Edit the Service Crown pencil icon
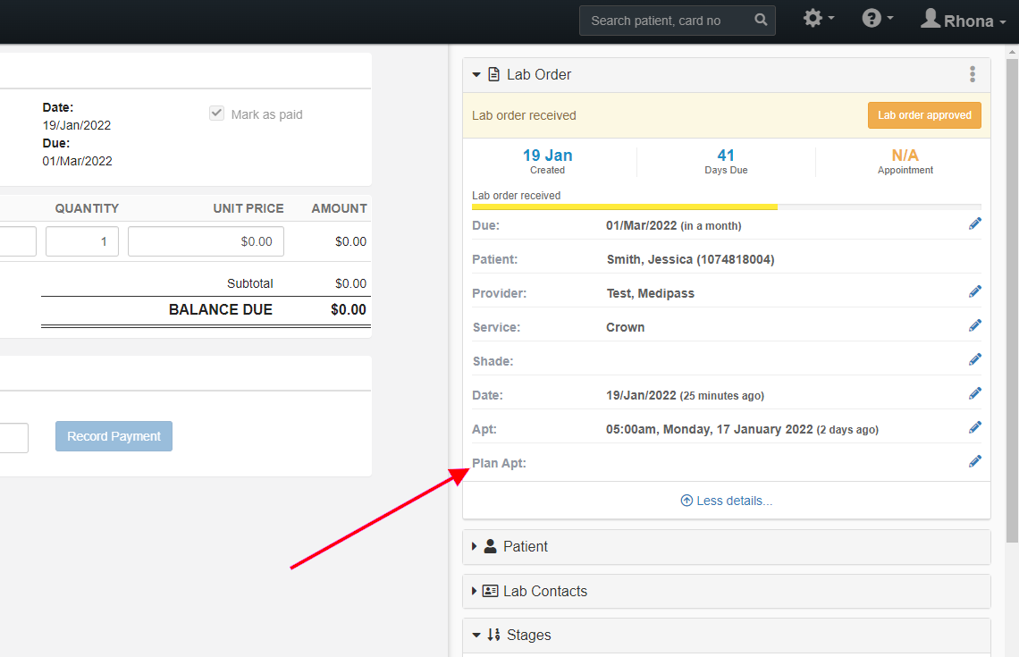This screenshot has width=1019, height=657. tap(975, 325)
